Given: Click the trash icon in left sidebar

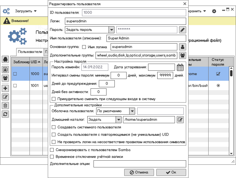Looking at the screenshot, I should 5,106.
